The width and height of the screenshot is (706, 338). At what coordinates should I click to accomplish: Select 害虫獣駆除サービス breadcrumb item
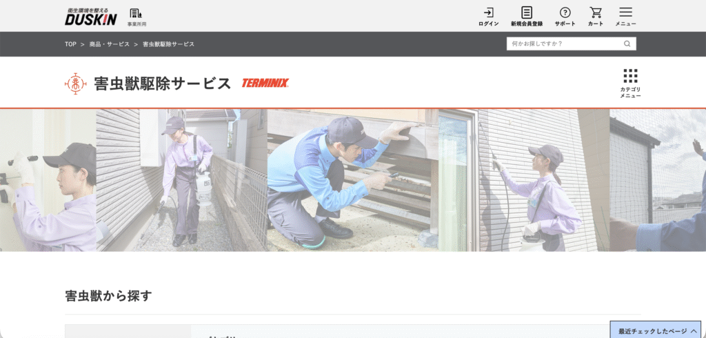tap(168, 44)
